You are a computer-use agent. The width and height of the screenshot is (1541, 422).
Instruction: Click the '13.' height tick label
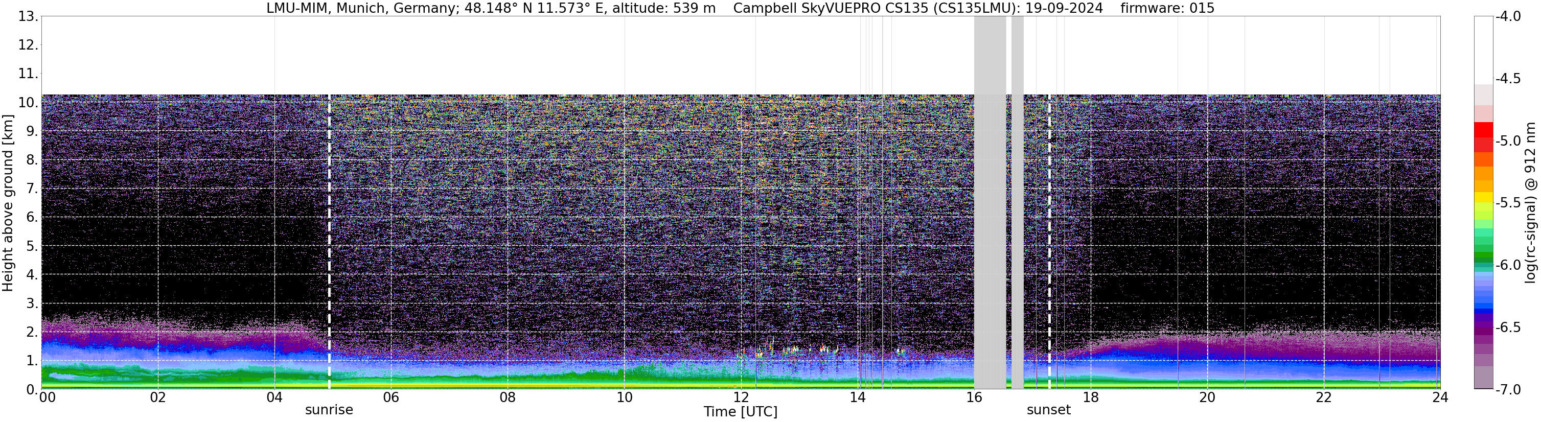[x=28, y=16]
